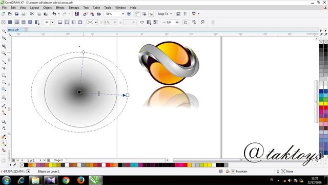
Task: Toggle Show grid button
Action: (x=144, y=14)
